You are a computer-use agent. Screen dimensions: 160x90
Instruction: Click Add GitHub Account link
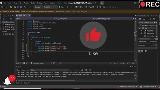tap(63, 12)
